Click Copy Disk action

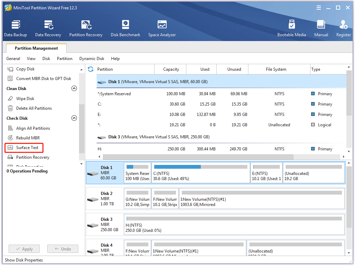26,69
